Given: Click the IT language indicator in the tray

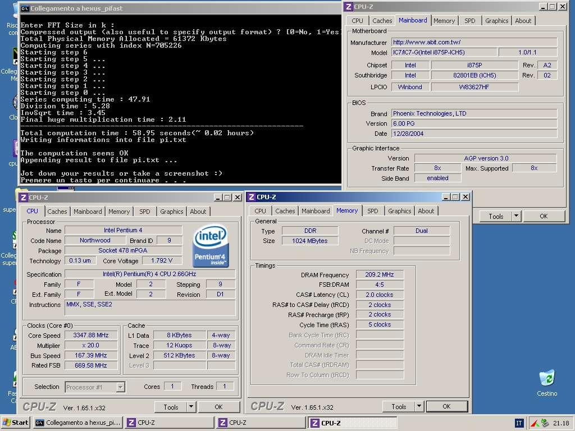Looking at the screenshot, I should (519, 423).
